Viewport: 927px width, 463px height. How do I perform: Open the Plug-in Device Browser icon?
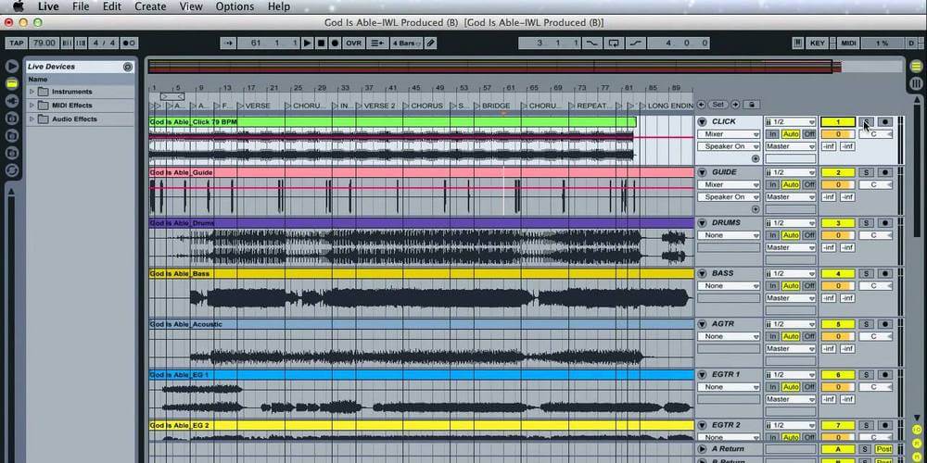[12, 101]
